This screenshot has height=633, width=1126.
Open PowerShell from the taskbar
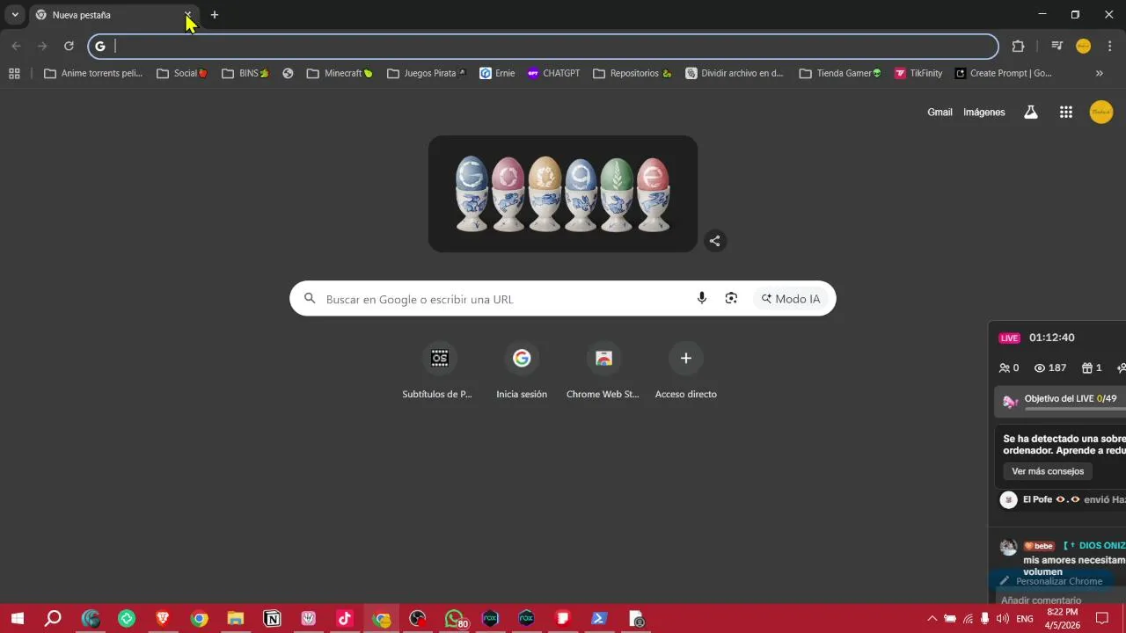click(599, 619)
